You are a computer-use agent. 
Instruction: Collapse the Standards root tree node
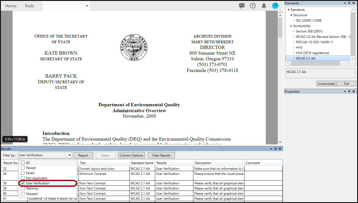pos(289,10)
